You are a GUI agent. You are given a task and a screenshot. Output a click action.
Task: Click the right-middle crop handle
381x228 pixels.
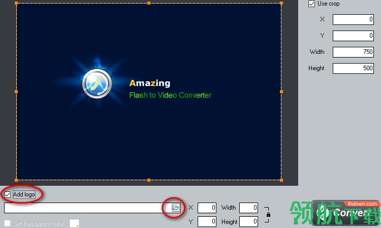(281, 92)
